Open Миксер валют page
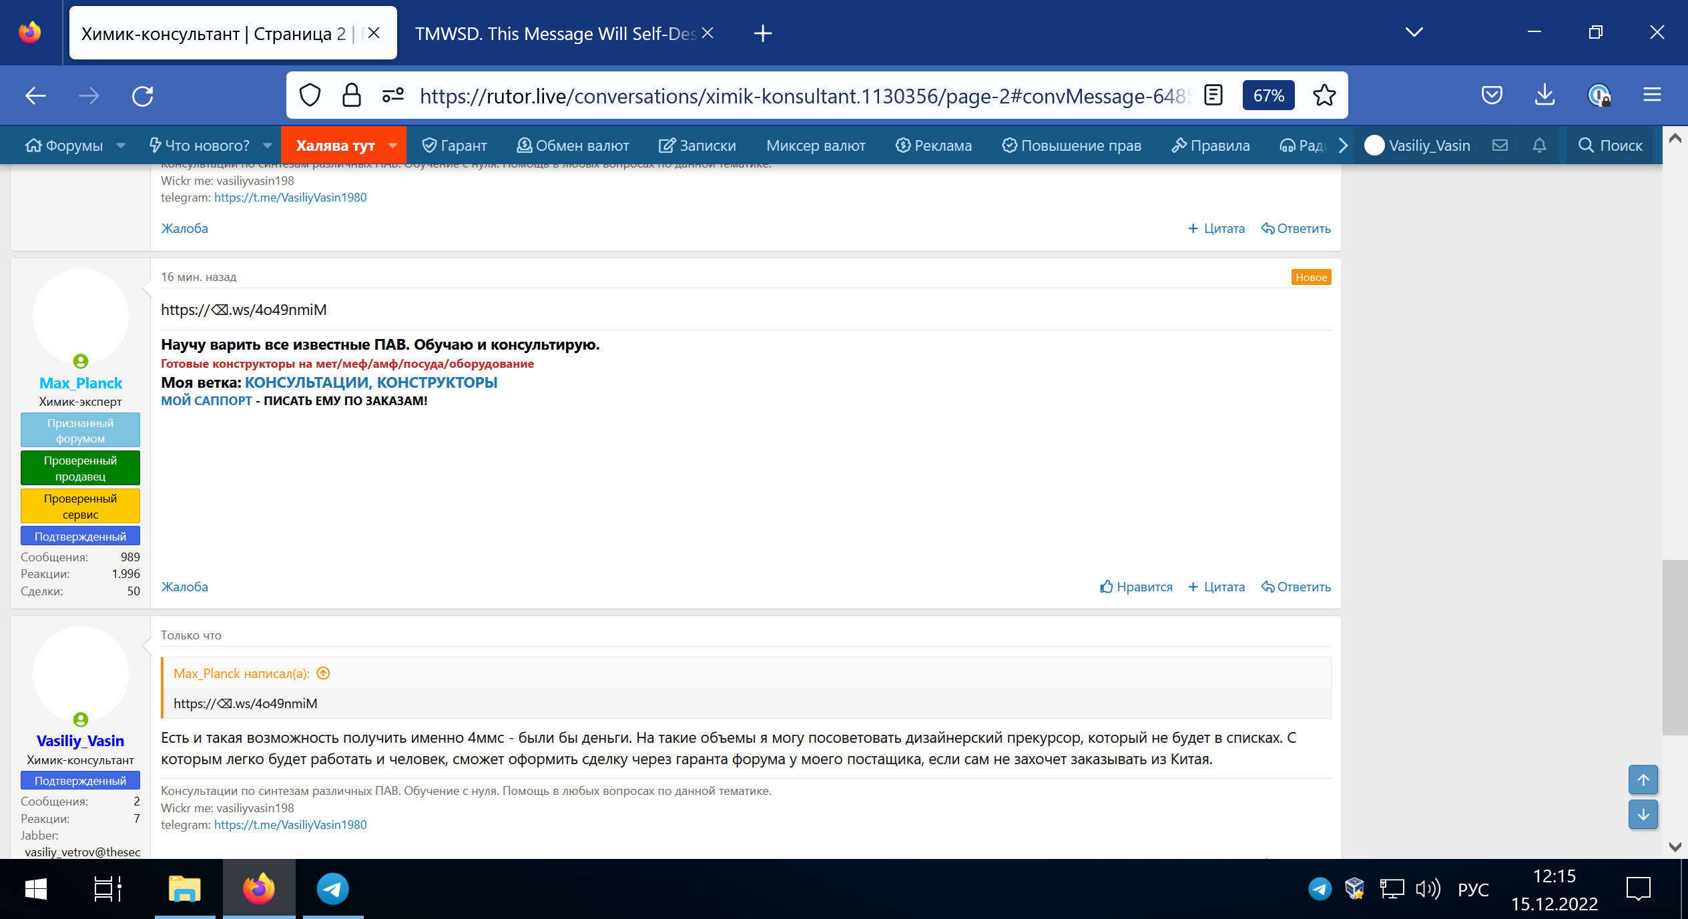This screenshot has height=919, width=1688. (x=816, y=145)
